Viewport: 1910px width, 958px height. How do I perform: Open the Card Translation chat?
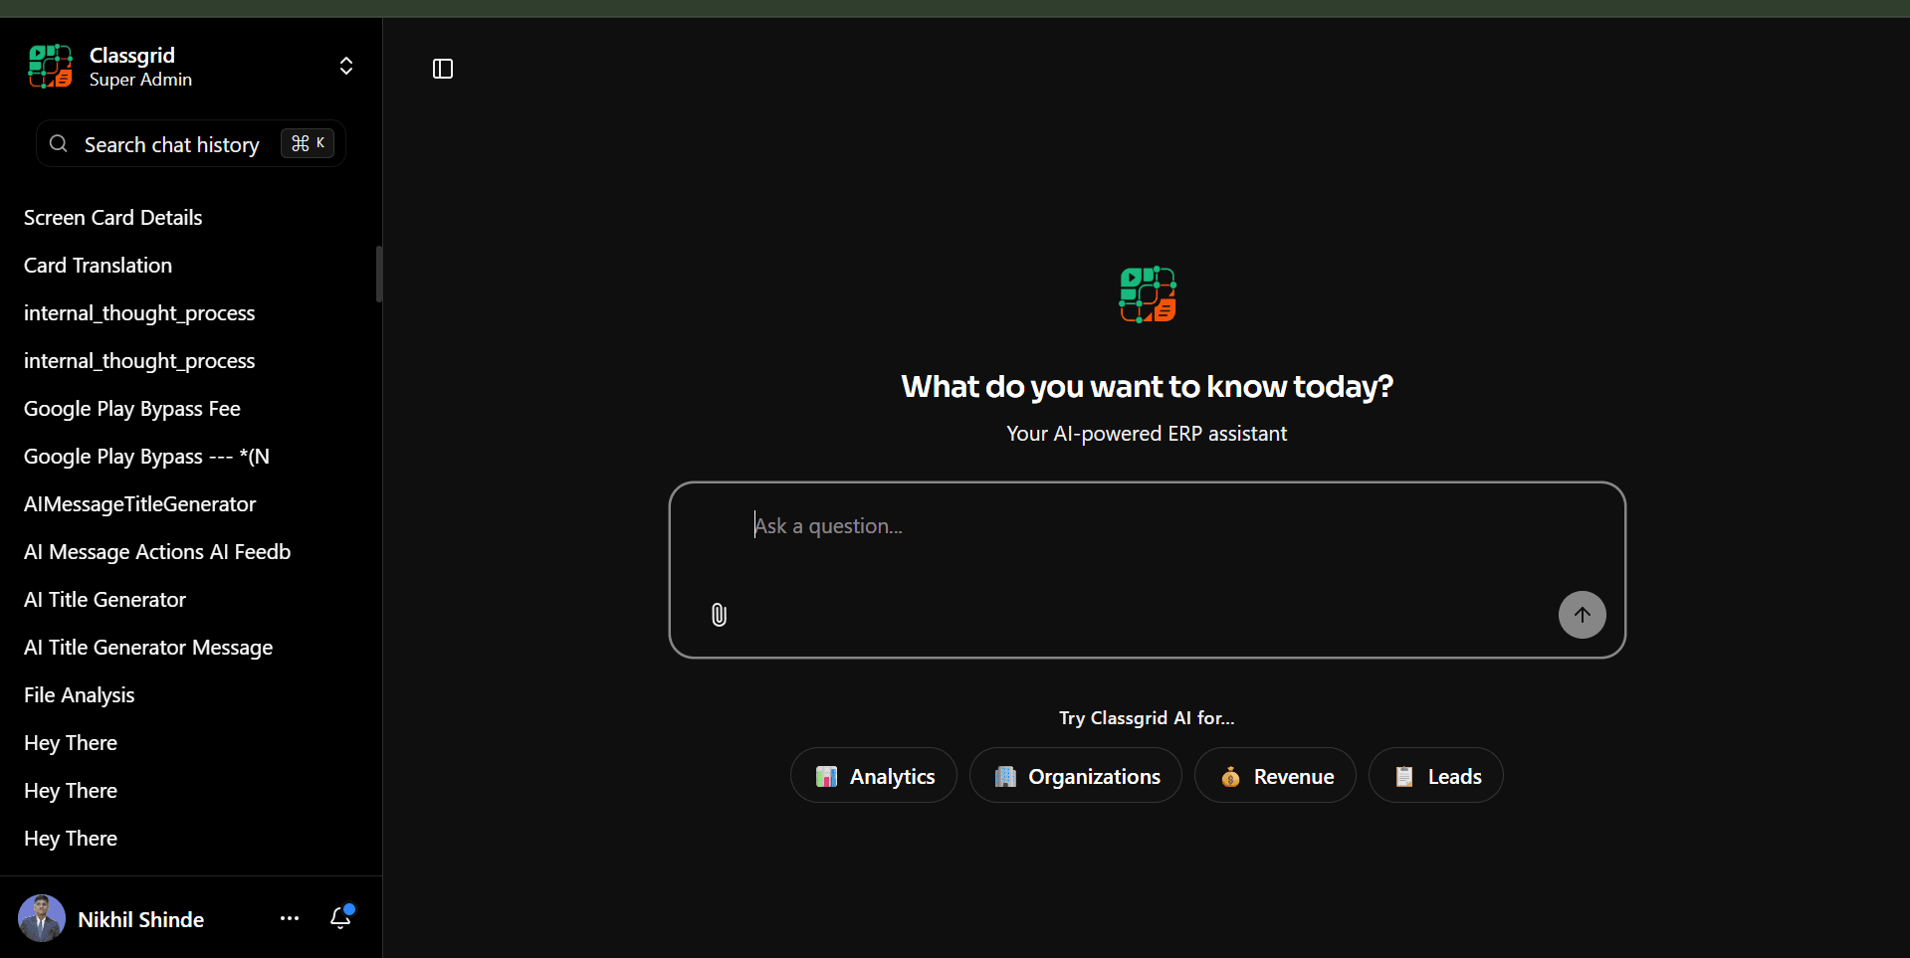(98, 266)
